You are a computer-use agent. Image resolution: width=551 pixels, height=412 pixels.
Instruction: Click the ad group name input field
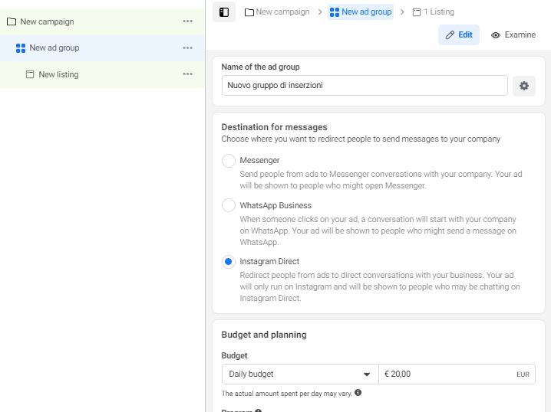tap(365, 85)
